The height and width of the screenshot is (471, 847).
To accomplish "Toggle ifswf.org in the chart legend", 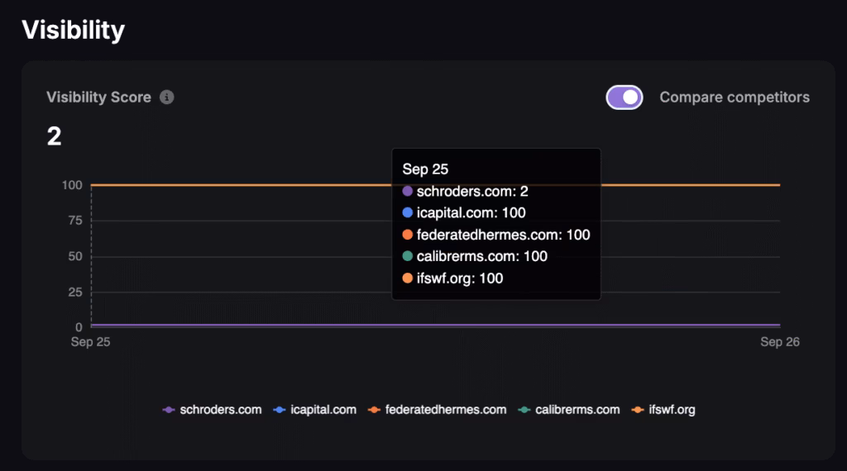I will pos(663,409).
